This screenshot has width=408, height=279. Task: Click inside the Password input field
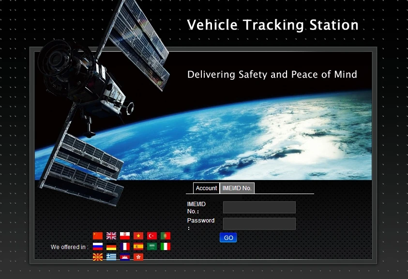click(x=259, y=223)
